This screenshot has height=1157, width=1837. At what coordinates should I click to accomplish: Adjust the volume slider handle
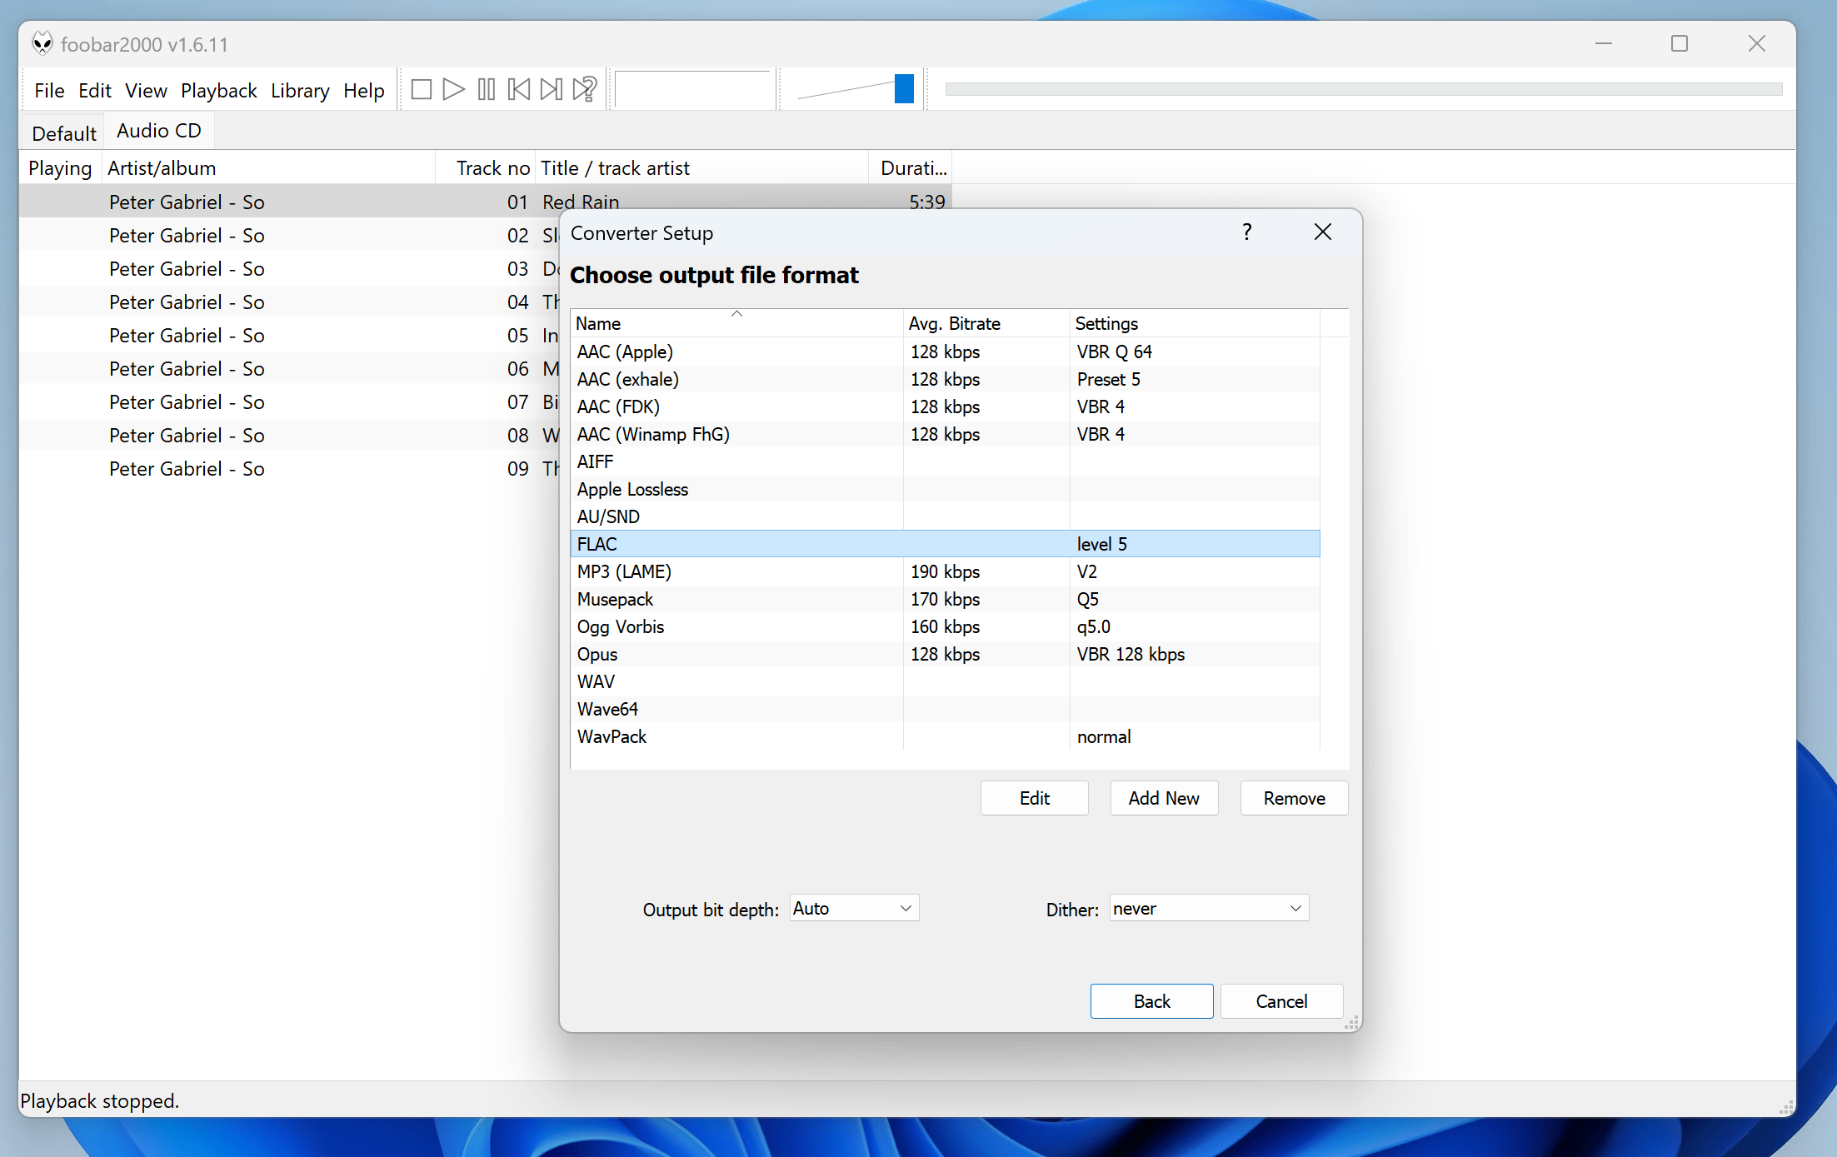904,88
